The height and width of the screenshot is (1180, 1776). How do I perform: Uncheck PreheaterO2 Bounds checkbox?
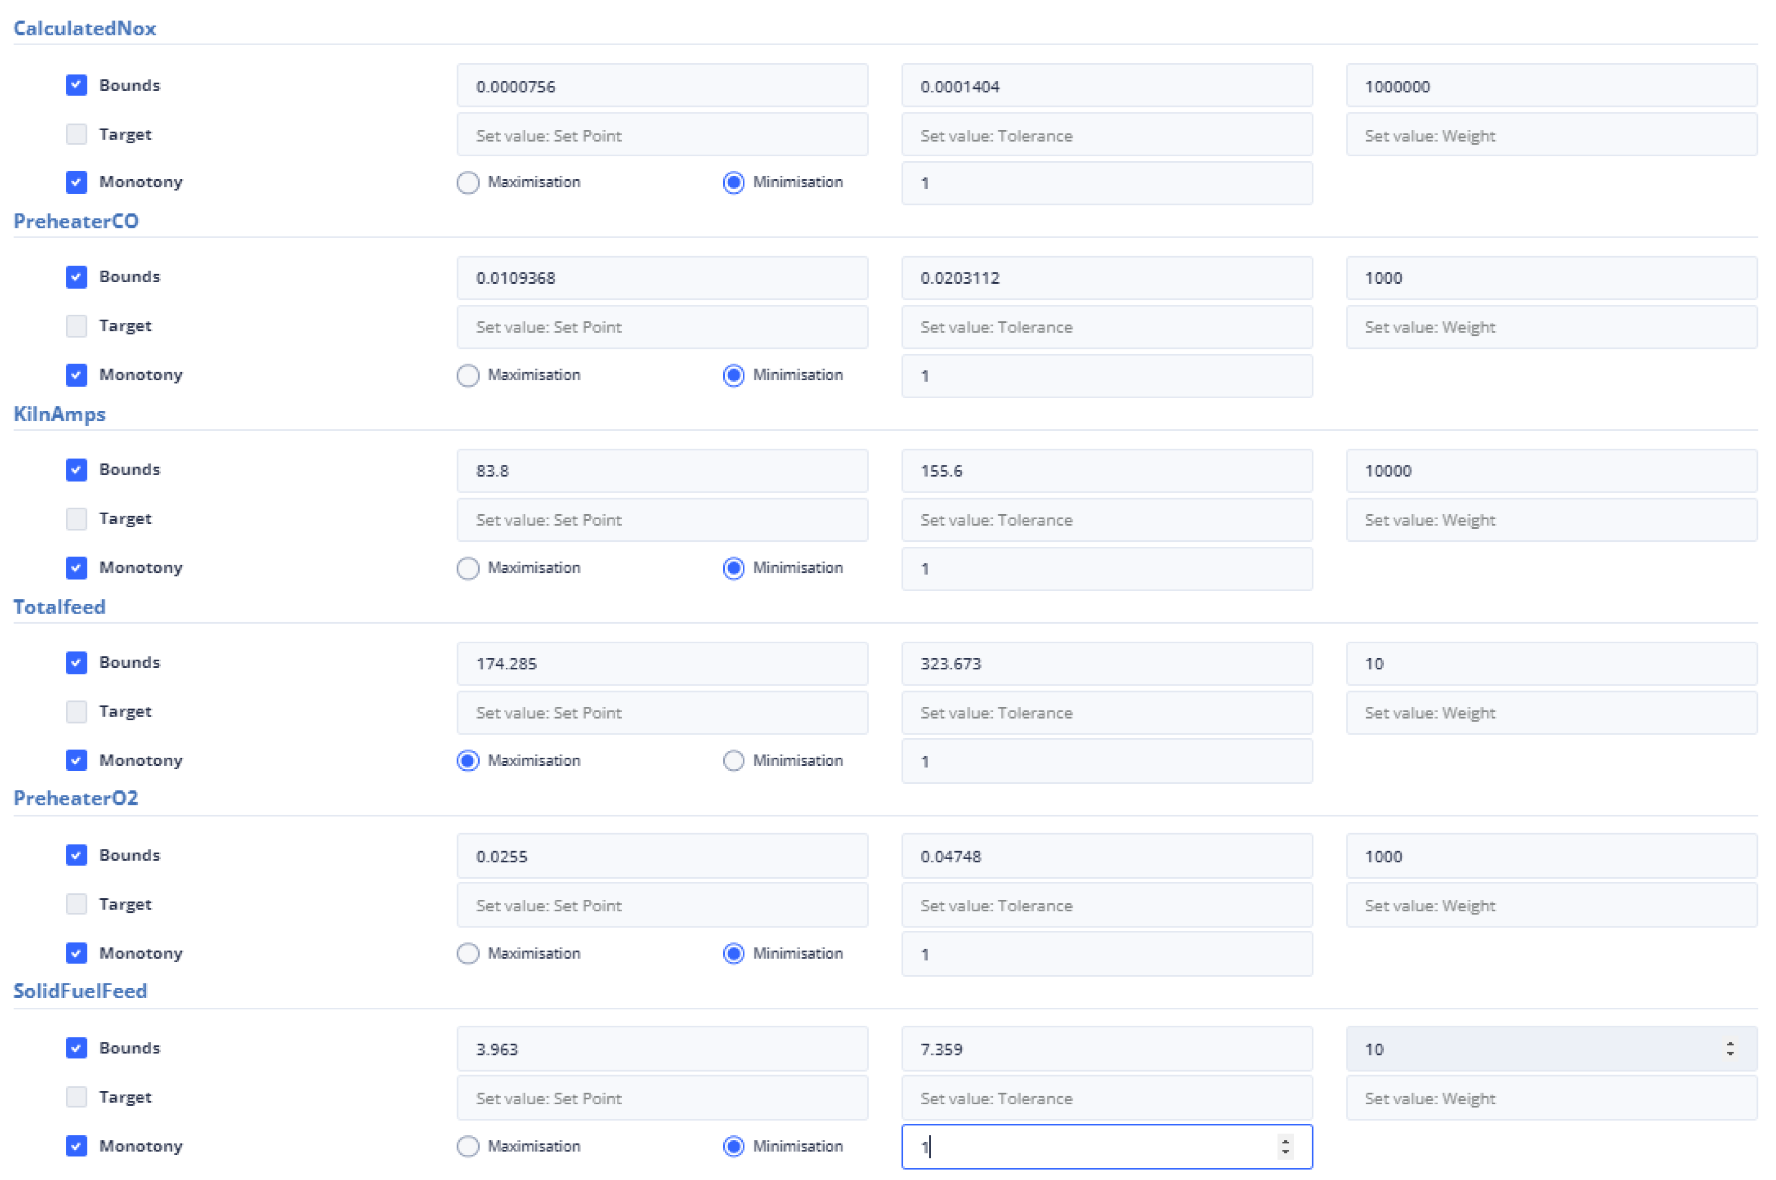point(76,855)
